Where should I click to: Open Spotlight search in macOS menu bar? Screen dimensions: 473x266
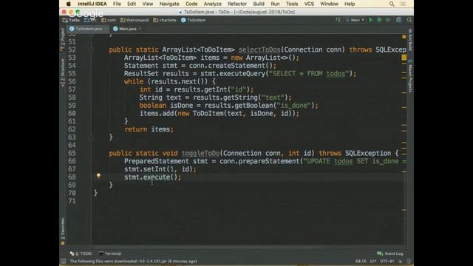pos(392,4)
